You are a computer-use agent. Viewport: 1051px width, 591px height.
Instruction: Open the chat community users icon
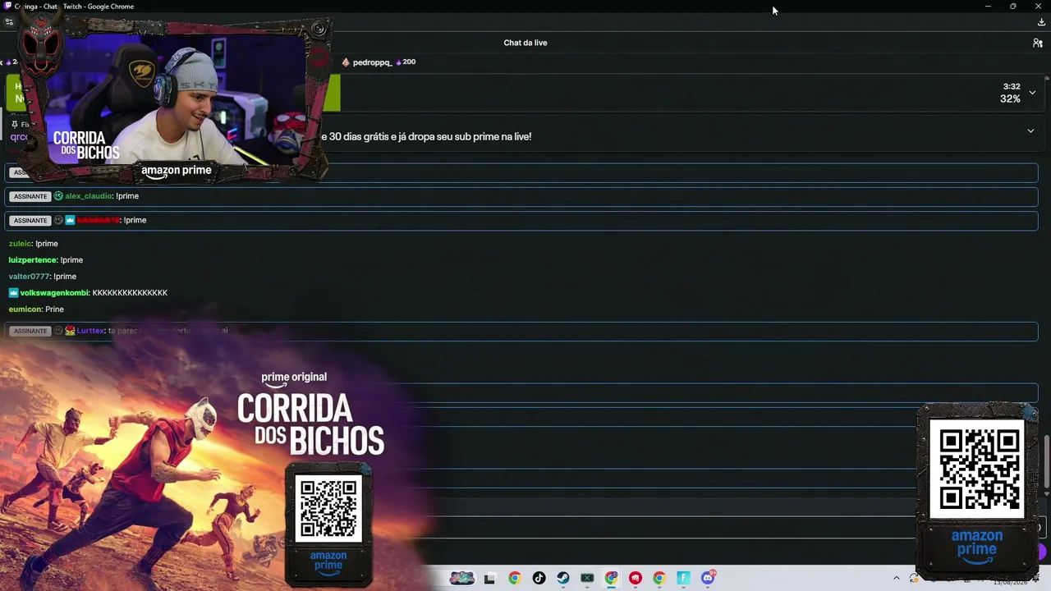pos(1037,43)
